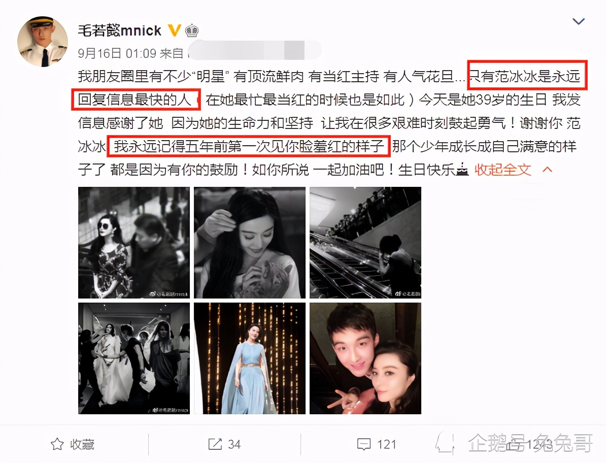Click the repost share icon
606x463 pixels.
(x=215, y=444)
